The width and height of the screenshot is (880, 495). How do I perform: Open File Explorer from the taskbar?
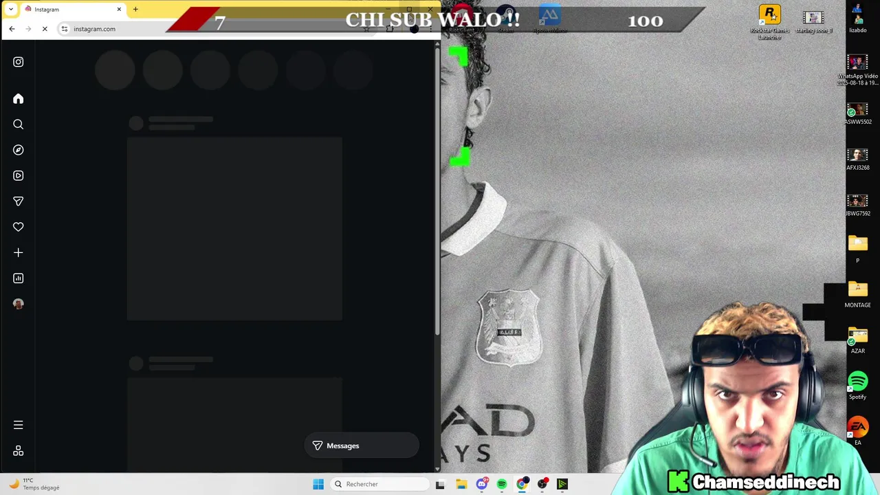tap(461, 484)
